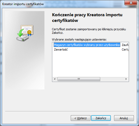Click the green download arrow on certificate icon
This screenshot has height=126, width=139.
tap(20, 33)
